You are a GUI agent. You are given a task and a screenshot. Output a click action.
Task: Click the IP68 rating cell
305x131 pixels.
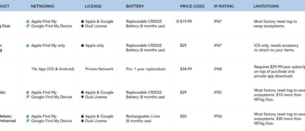pyautogui.click(x=218, y=69)
